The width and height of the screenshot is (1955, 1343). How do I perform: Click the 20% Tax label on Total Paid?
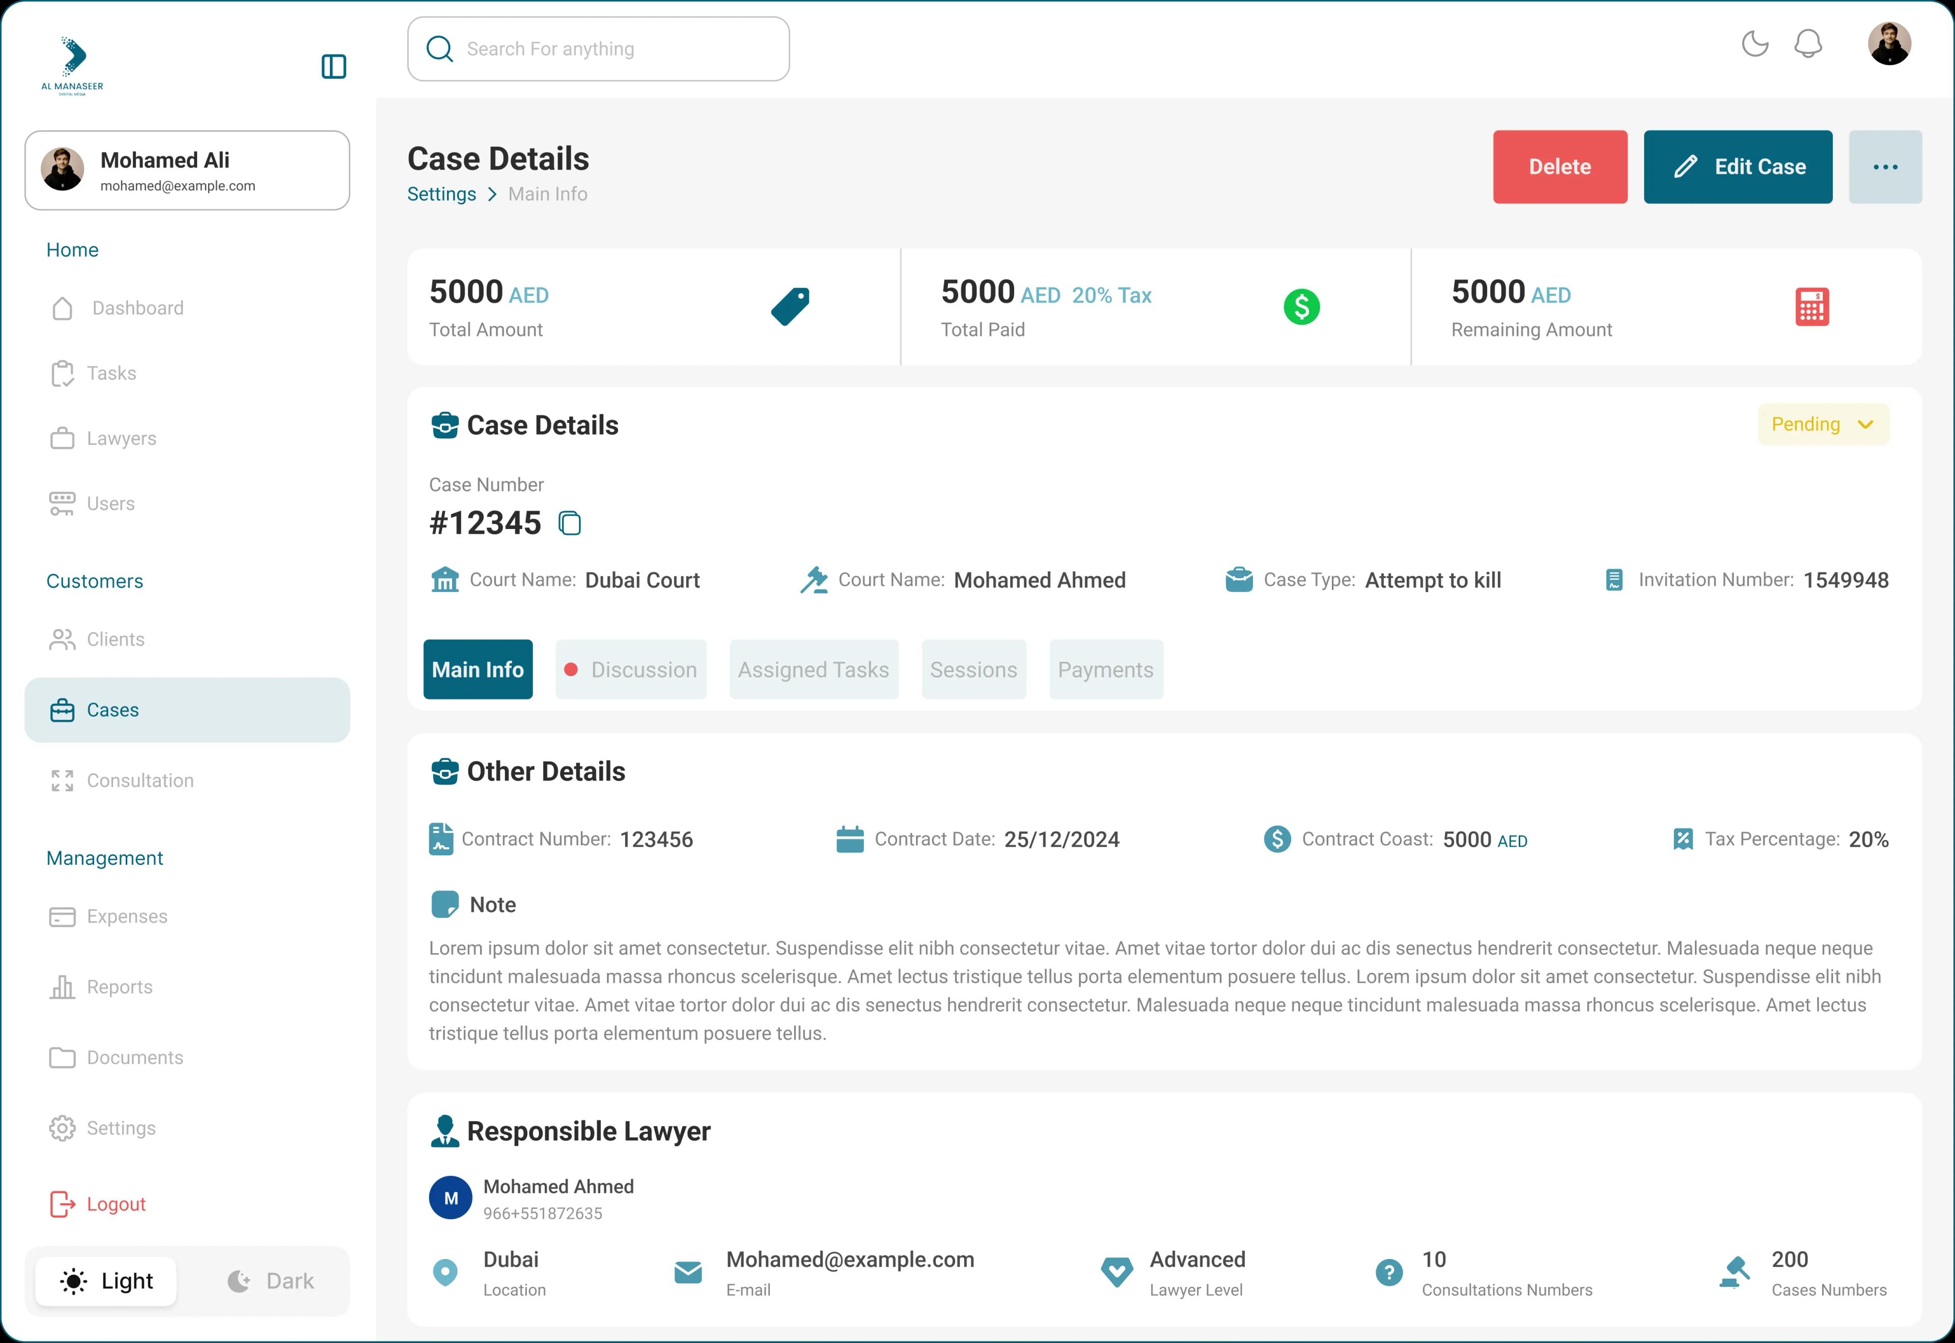(x=1112, y=295)
